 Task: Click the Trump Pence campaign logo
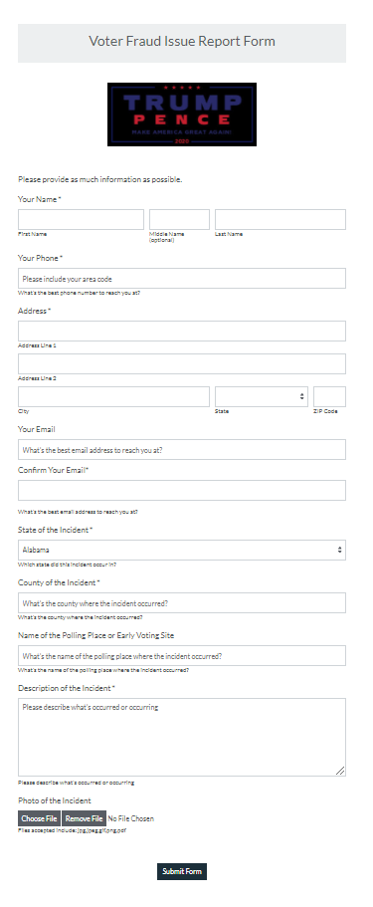pos(182,113)
